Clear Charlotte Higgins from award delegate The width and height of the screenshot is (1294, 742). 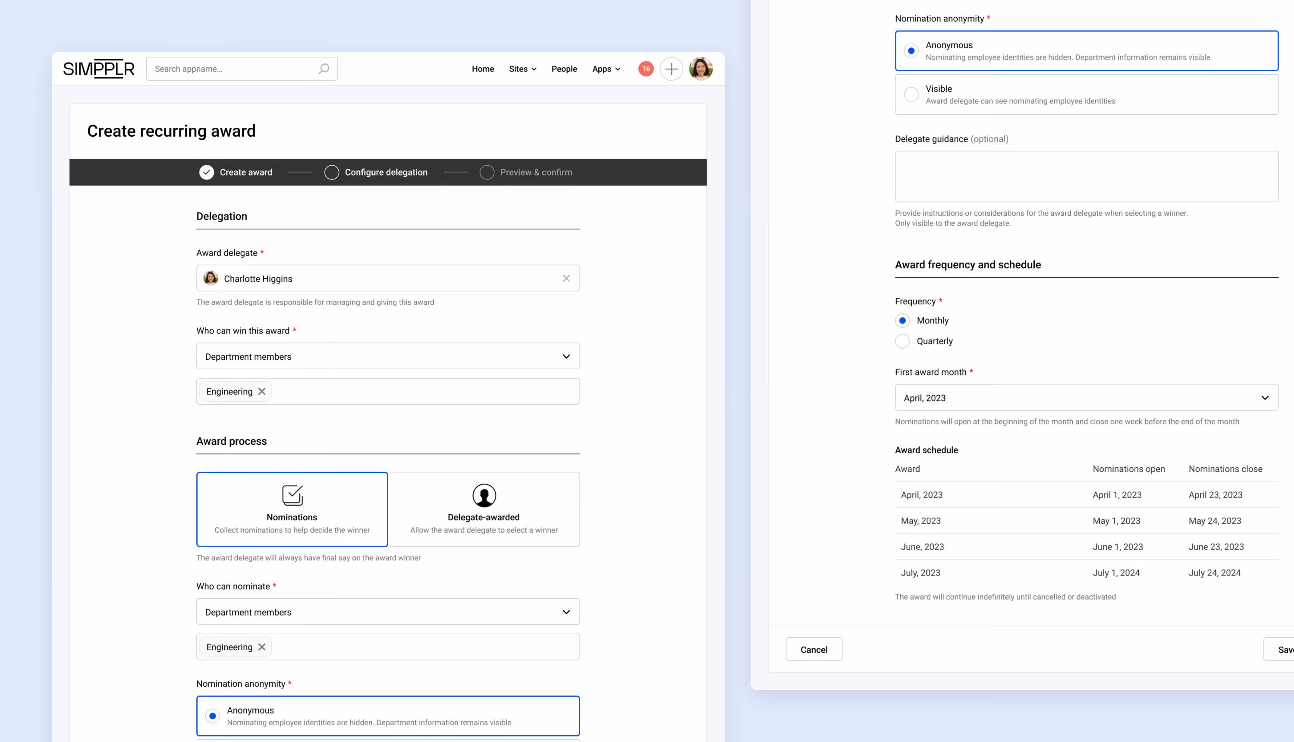566,278
